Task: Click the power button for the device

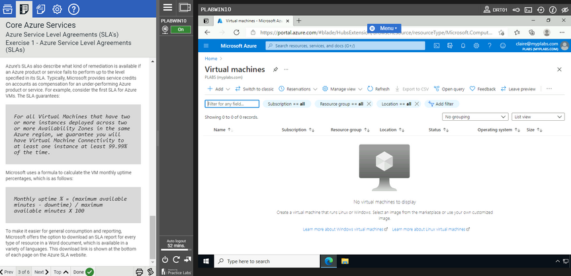Action: 165,259
